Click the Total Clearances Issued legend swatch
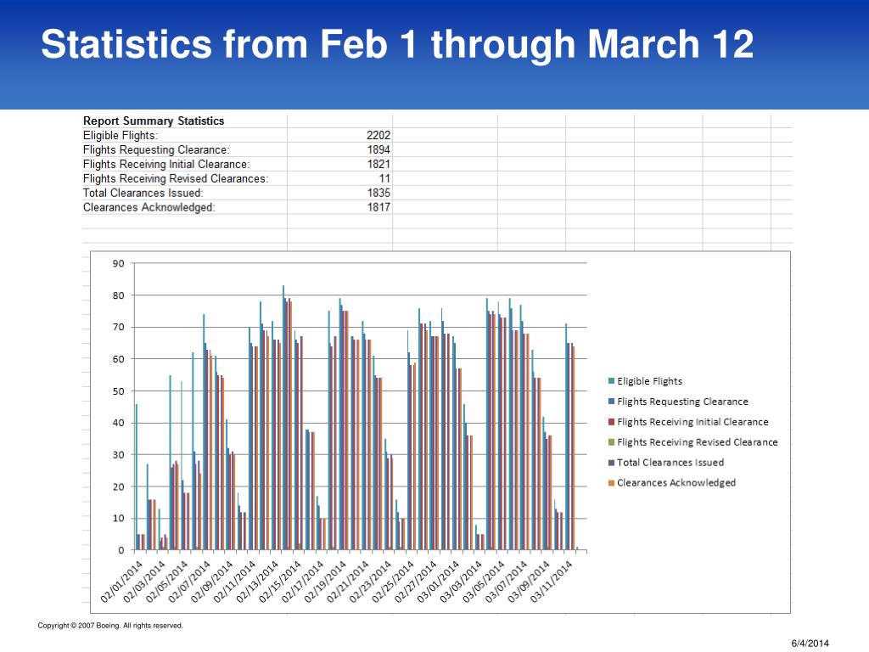Image resolution: width=869 pixels, height=652 pixels. tap(611, 463)
